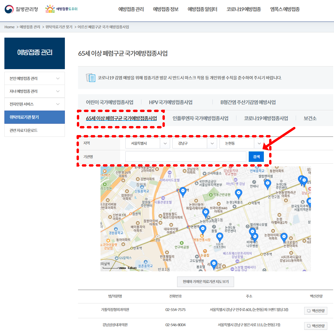334x332 pixels.
Task: Toggle 백신잔량 checkbox for 강남삼성내과의원
Action: pos(309,326)
